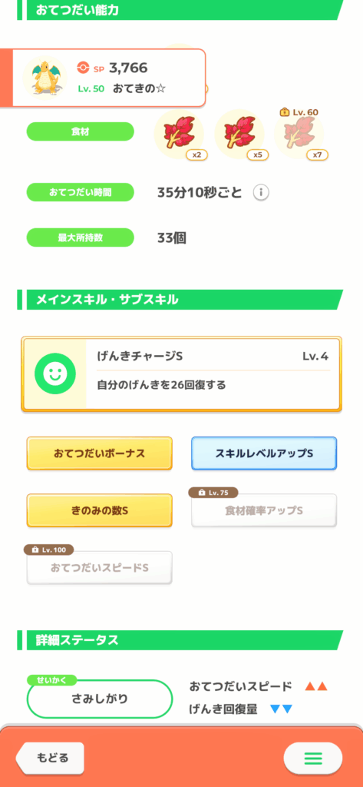Tap the Dragonite portrait icon
Viewport: 363px width, 787px height.
click(x=45, y=78)
